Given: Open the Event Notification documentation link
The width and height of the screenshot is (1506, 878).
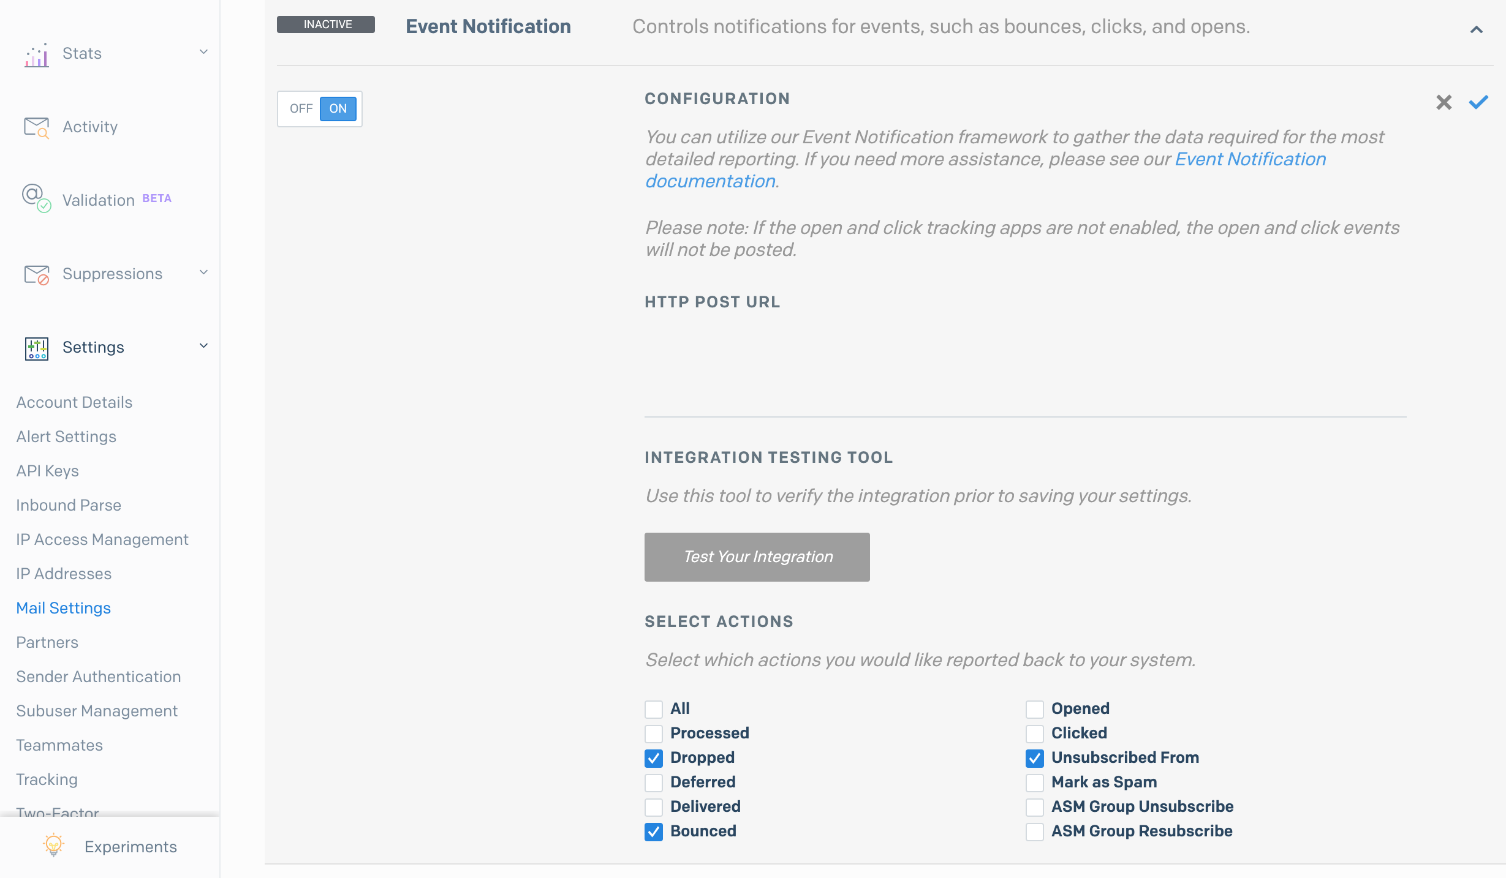Looking at the screenshot, I should tap(986, 170).
